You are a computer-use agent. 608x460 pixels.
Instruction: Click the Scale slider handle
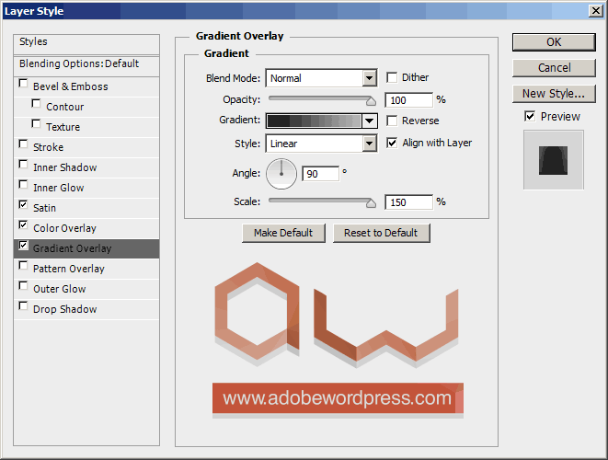[371, 202]
